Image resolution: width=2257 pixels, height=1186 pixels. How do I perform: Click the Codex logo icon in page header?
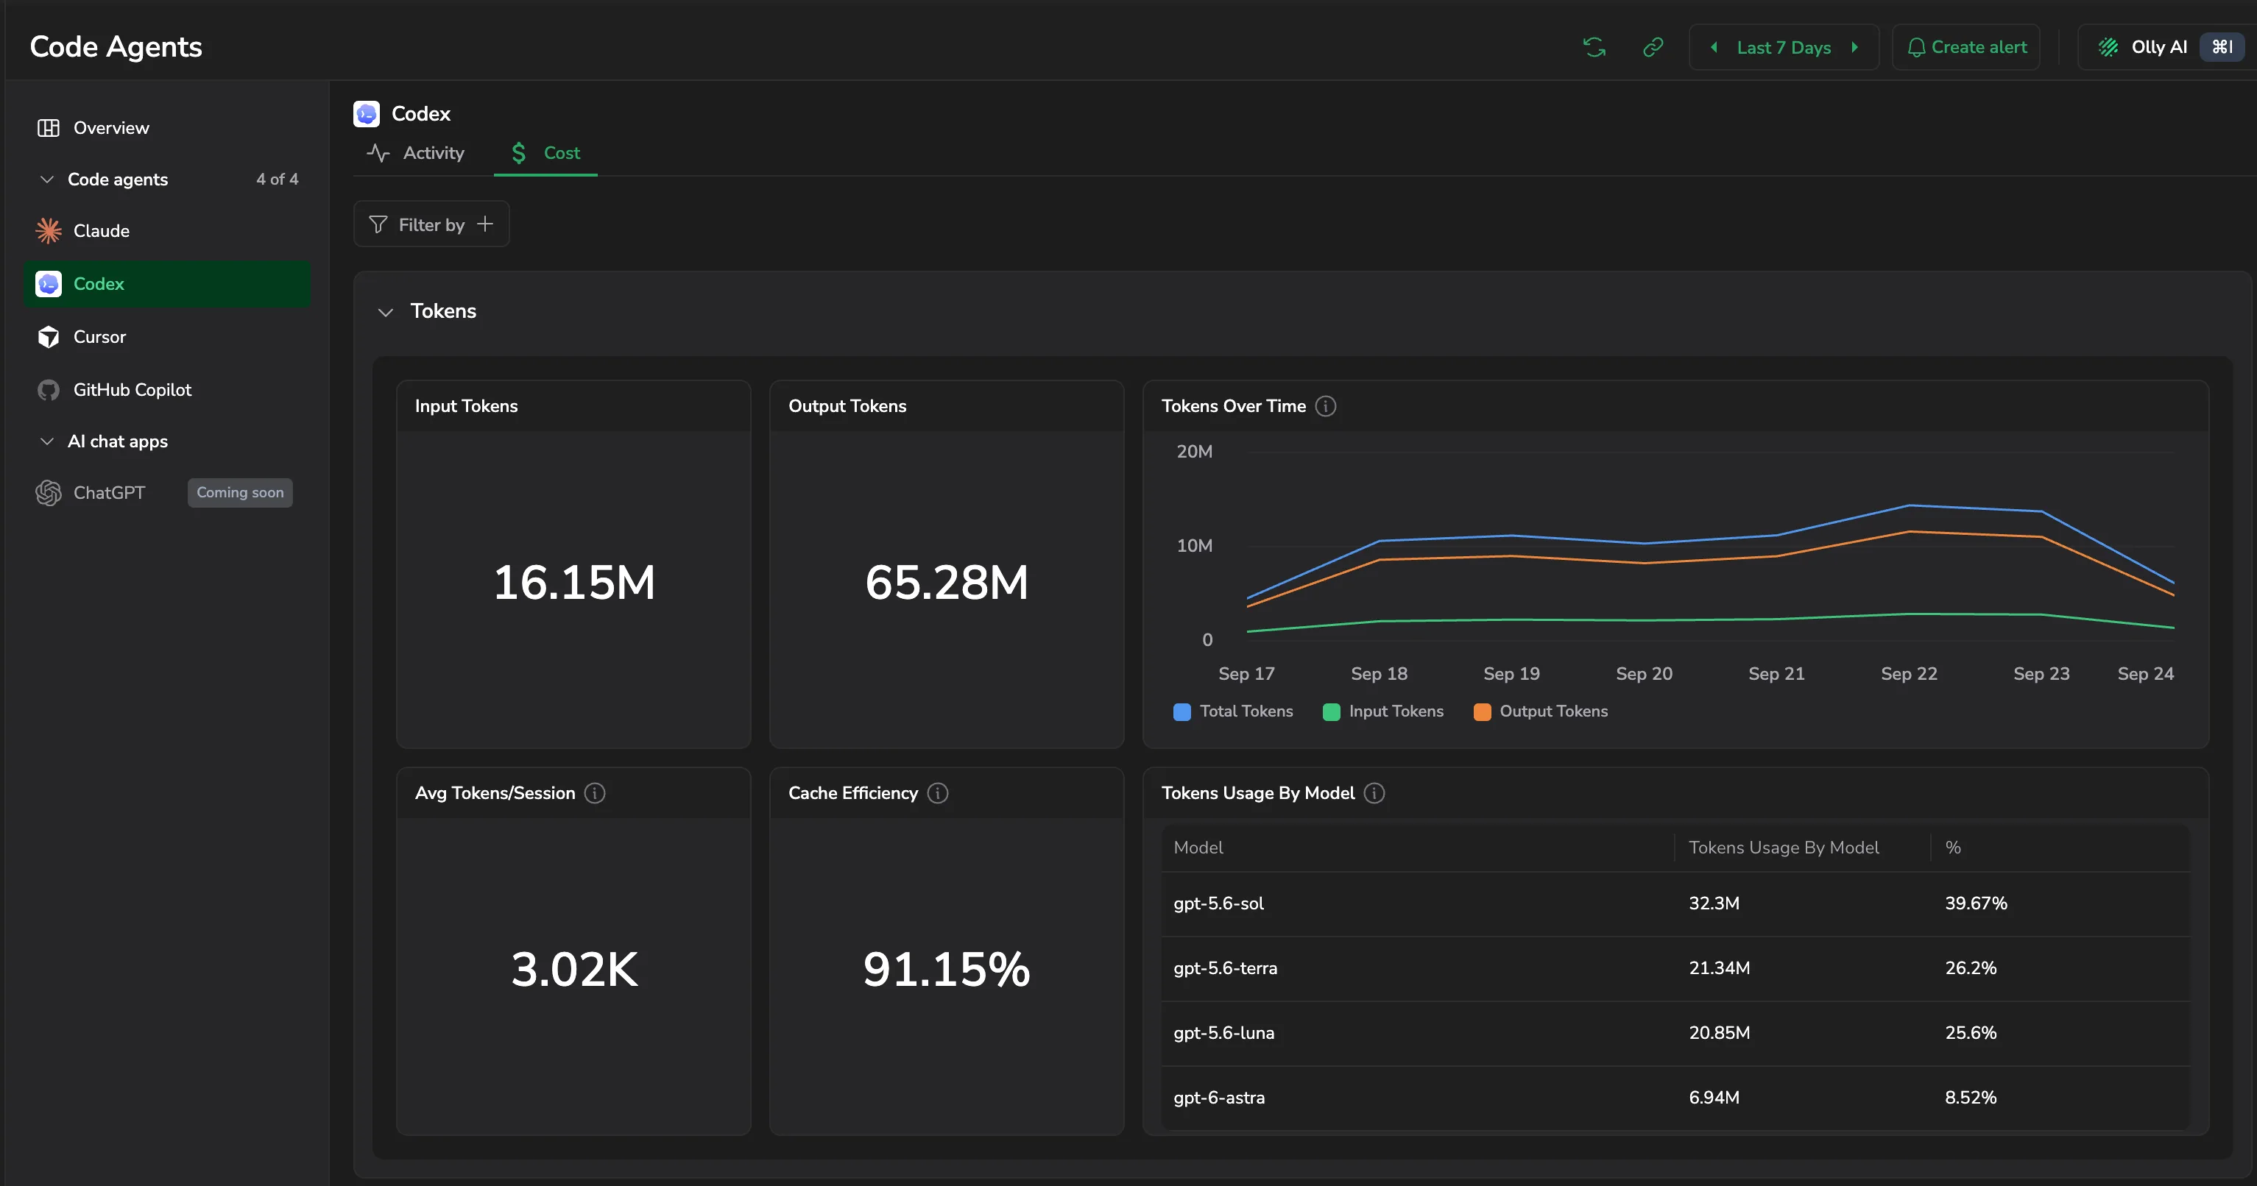367,114
